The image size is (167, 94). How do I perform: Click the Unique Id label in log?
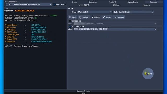click(x=10, y=42)
